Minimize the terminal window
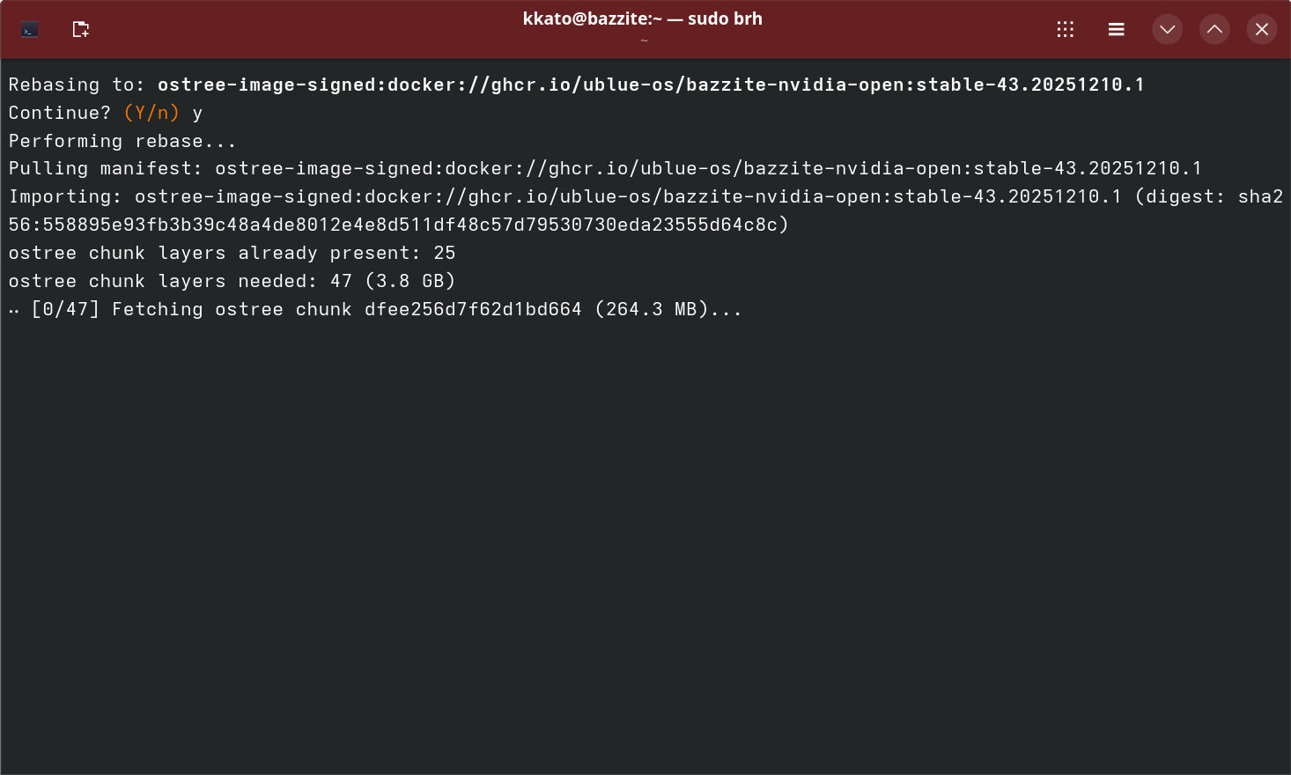 pos(1167,30)
